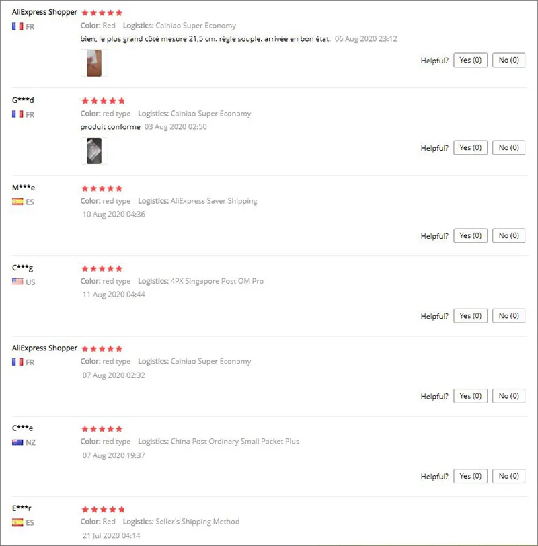Image resolution: width=538 pixels, height=546 pixels.
Task: Vote Yes on M***e's review
Action: pos(470,236)
